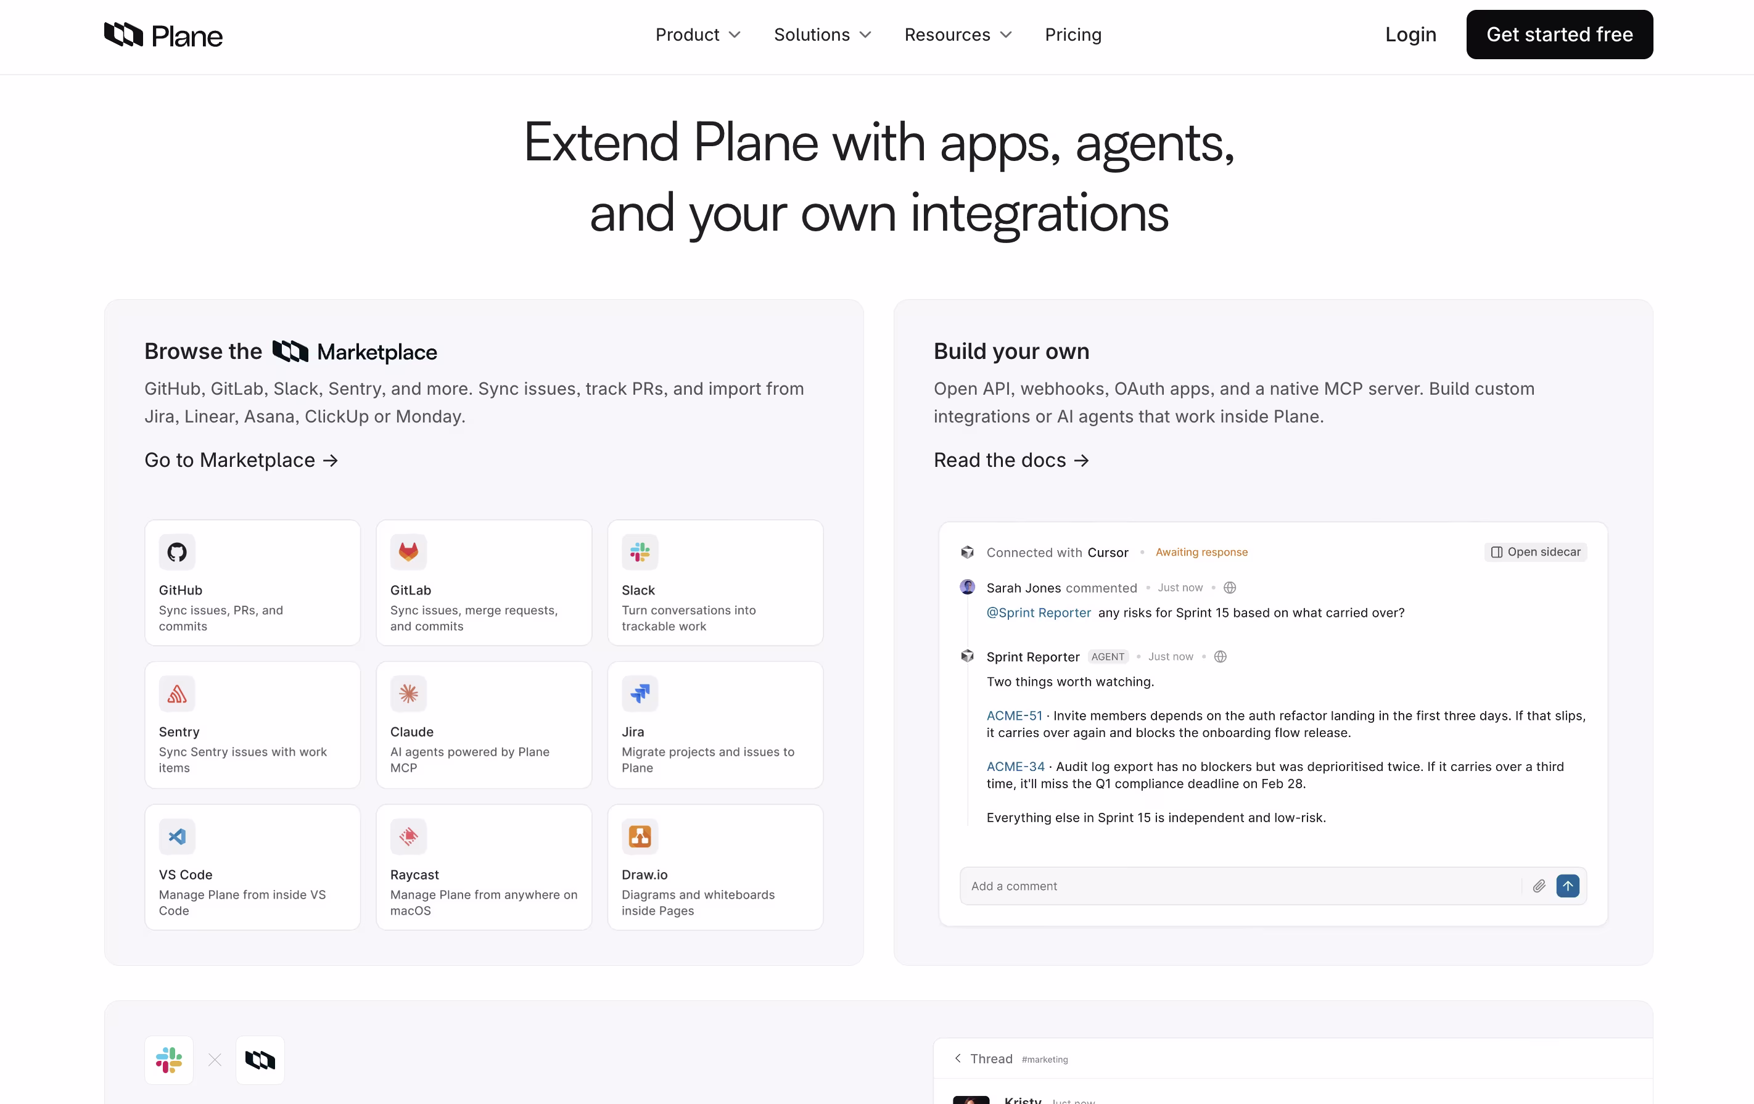Open the GitHub integration card title
1754x1104 pixels.
coord(180,590)
